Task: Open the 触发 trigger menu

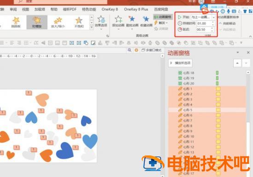Action: [x=161, y=23]
